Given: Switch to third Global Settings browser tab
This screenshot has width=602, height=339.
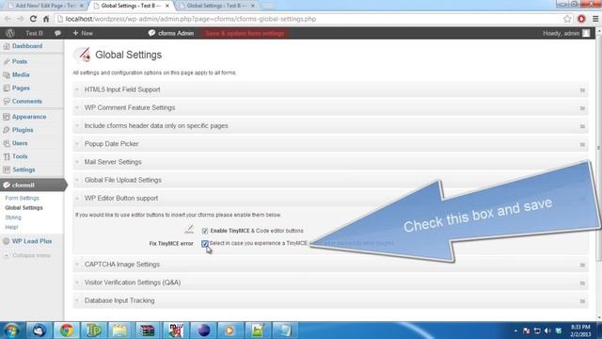Looking at the screenshot, I should pyautogui.click(x=217, y=6).
